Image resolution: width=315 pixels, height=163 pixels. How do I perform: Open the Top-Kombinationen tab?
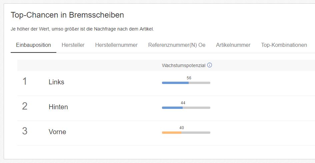coord(284,45)
